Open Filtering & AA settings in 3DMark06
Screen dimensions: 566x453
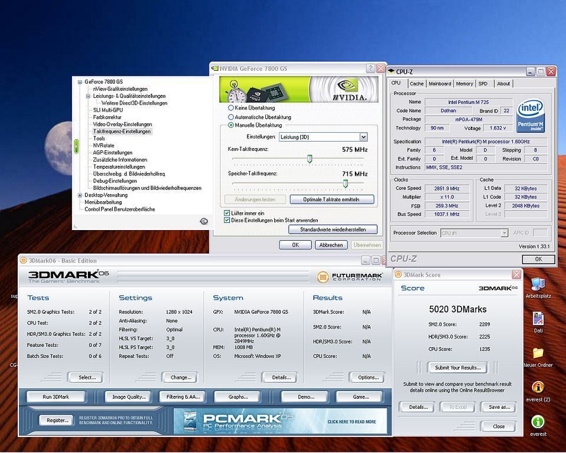(x=183, y=396)
